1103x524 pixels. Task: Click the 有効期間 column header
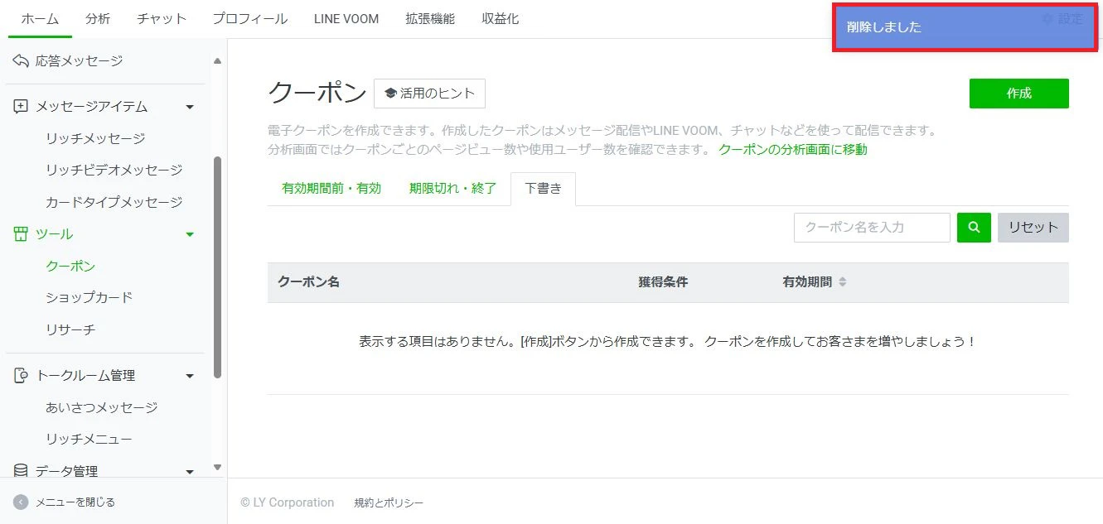(x=807, y=282)
